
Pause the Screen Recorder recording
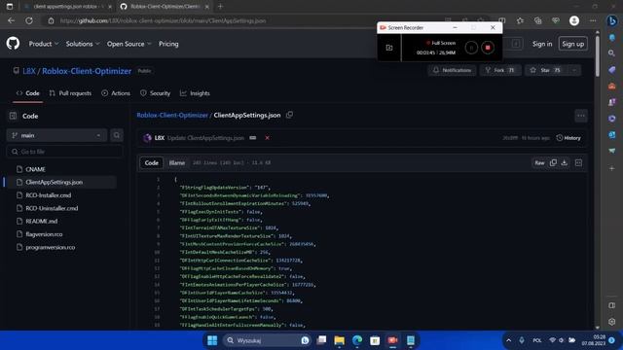(471, 48)
